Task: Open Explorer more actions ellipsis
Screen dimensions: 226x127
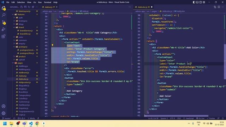Action: [x=37, y=7]
